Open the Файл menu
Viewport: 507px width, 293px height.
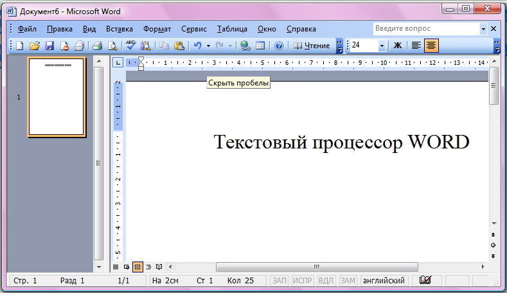tap(27, 29)
